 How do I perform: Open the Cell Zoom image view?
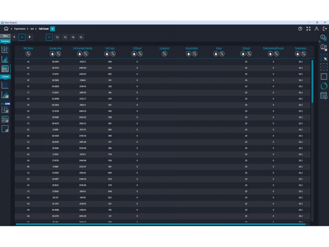pyautogui.click(x=5, y=129)
